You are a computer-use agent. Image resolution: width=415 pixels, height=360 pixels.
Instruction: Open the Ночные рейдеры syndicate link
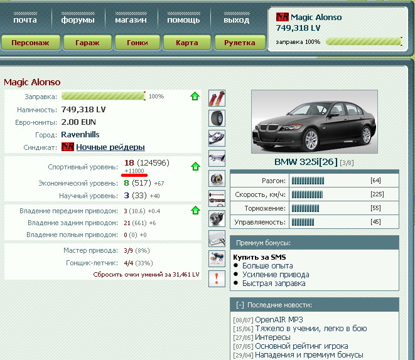point(110,147)
